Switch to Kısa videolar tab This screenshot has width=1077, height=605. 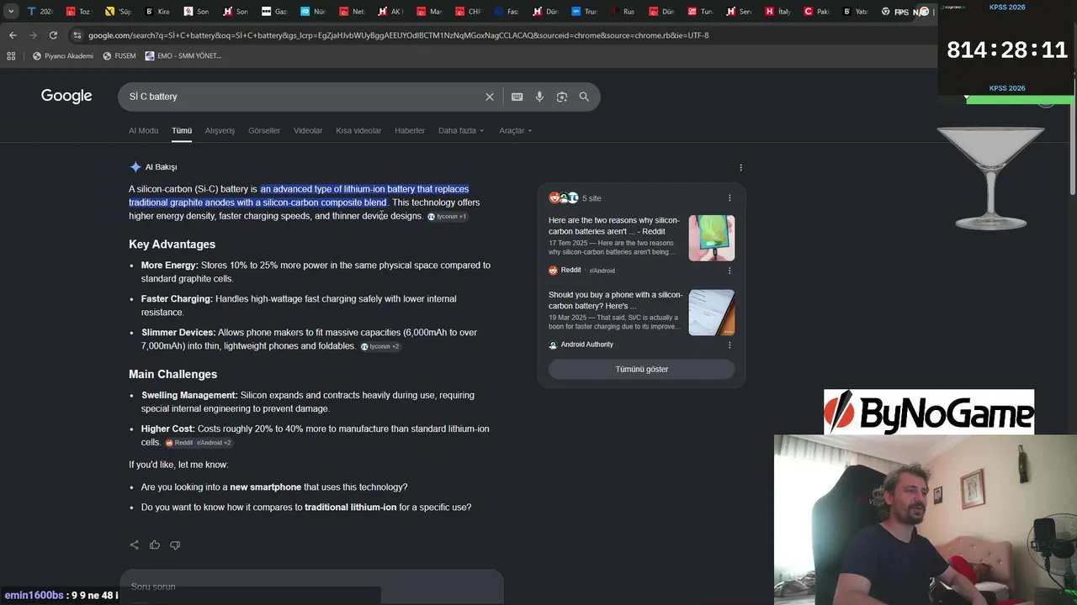pos(358,130)
